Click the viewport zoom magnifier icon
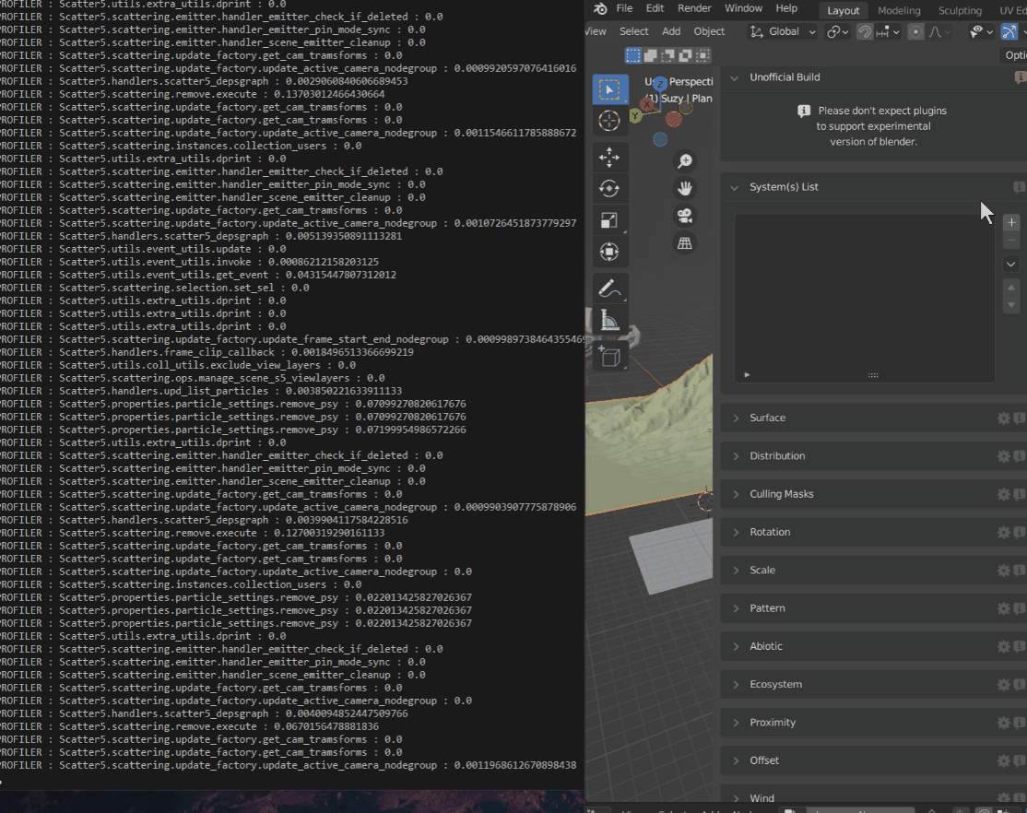The height and width of the screenshot is (813, 1027). (x=685, y=161)
